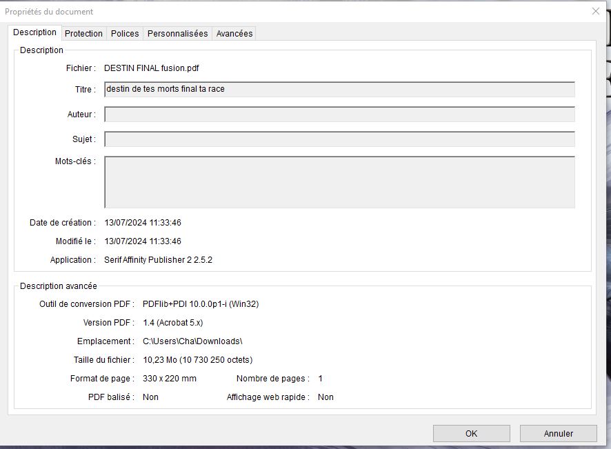Screen dimensions: 611x449
Task: Select file name DESTIN FINAL fusion.pdf
Action: pyautogui.click(x=152, y=68)
